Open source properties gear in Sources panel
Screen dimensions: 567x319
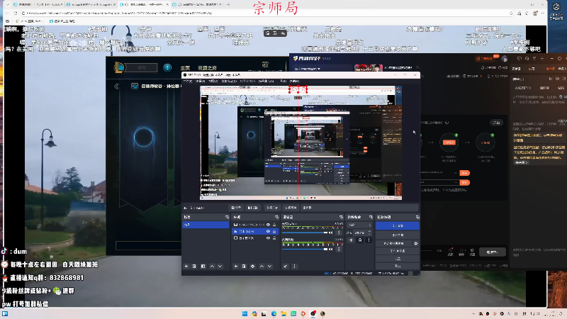coord(253,267)
